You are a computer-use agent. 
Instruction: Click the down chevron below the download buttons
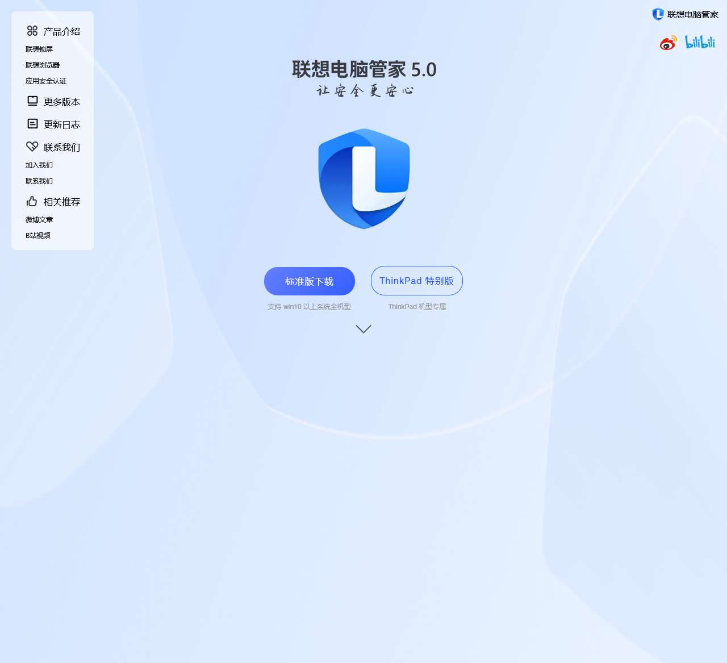(363, 329)
